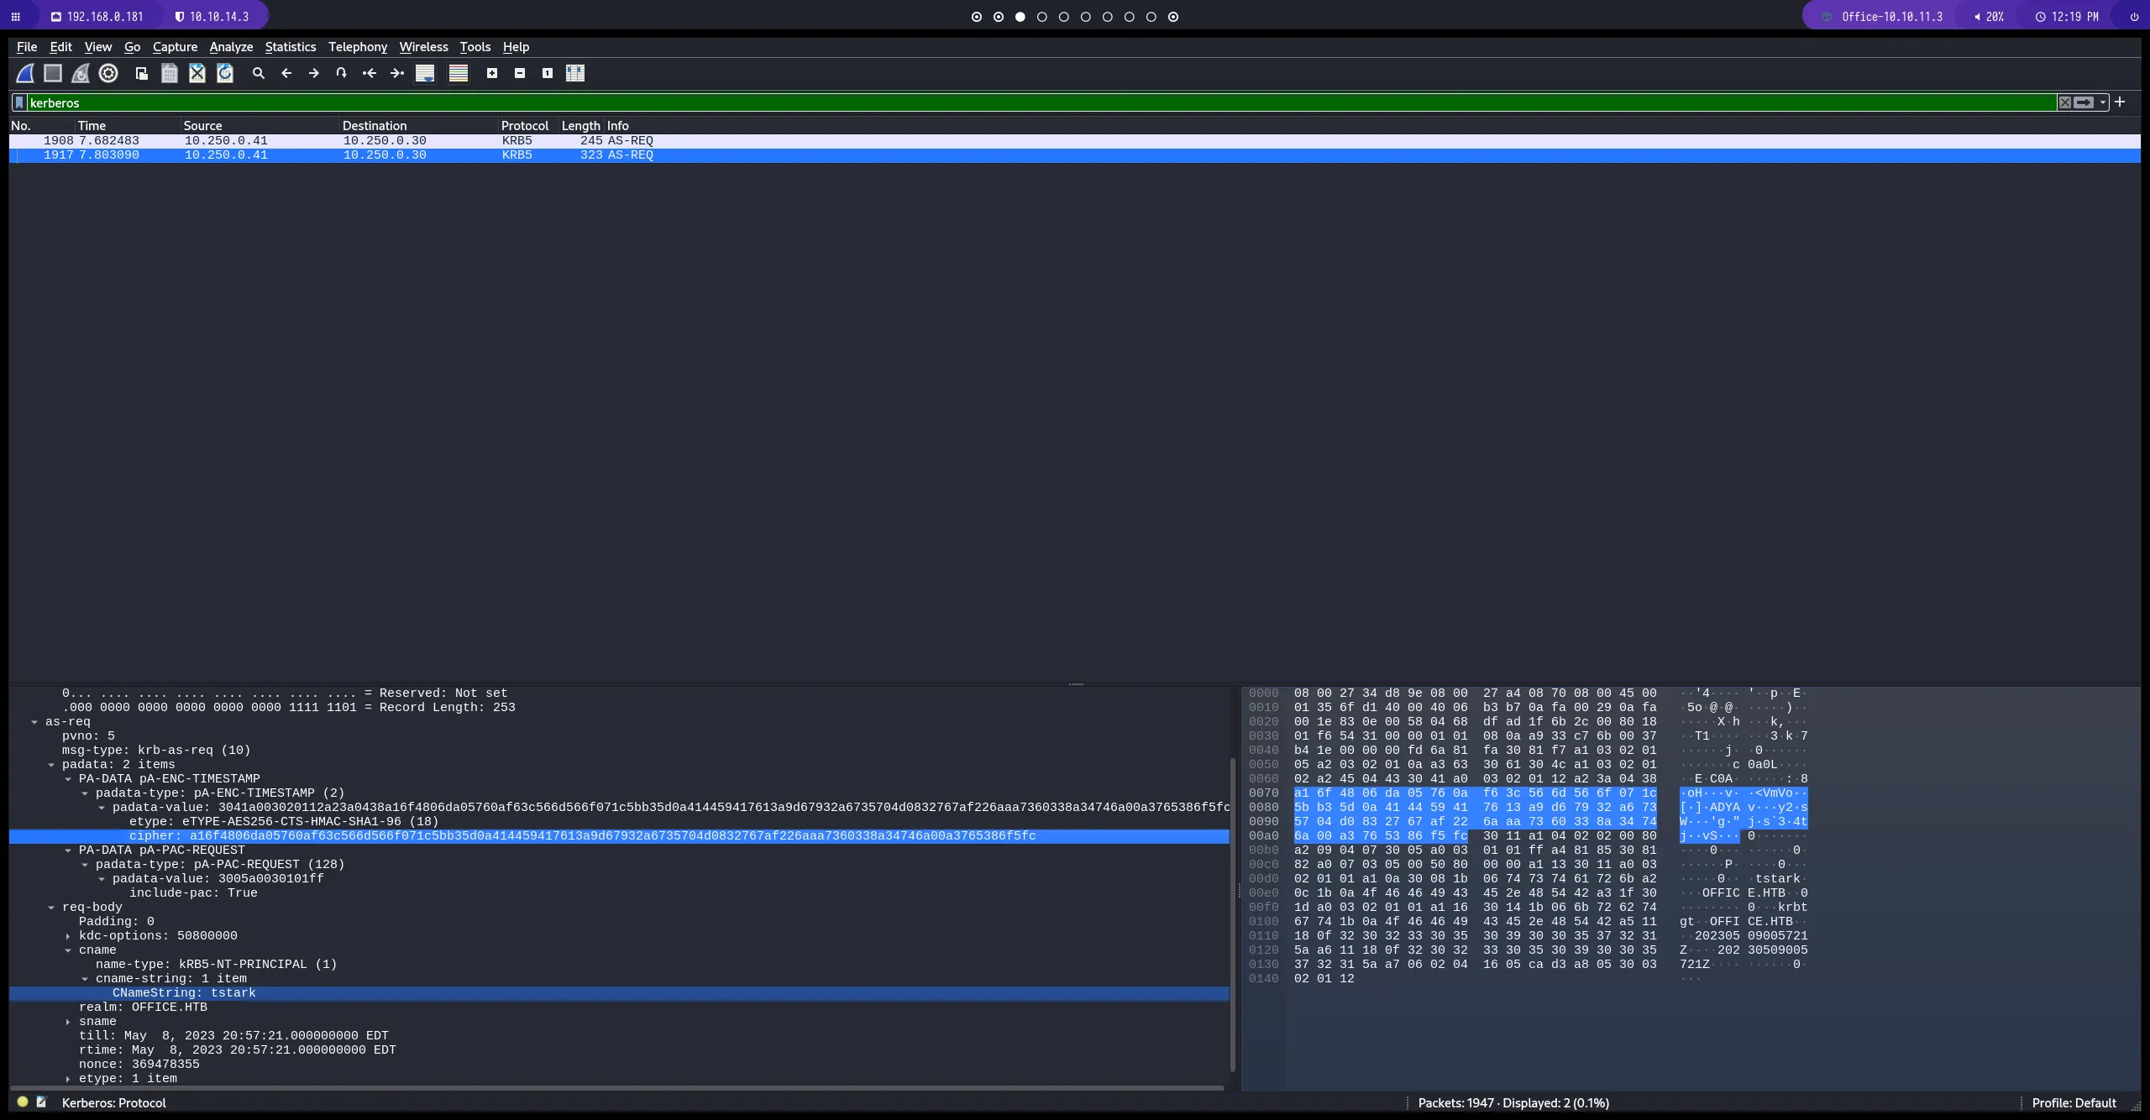Add a new display filter button

2120,102
